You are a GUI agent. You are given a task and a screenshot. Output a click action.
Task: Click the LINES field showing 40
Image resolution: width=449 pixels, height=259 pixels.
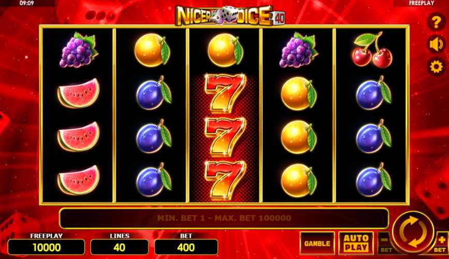[x=119, y=247]
